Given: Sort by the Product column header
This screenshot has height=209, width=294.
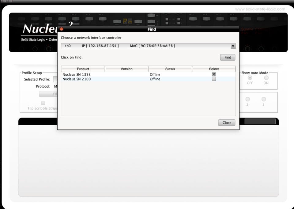Looking at the screenshot, I should (x=83, y=69).
